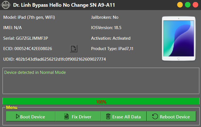Click the Model: iPad (7th gen, WiFi) text
The height and width of the screenshot is (127, 201).
29,17
